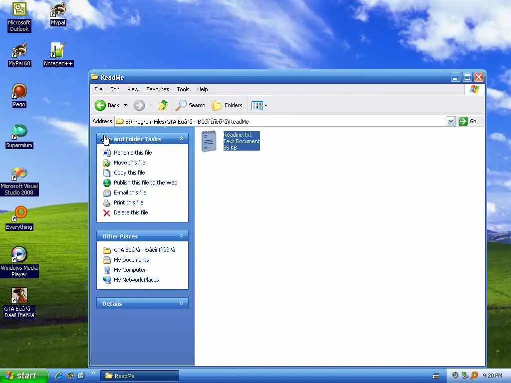The width and height of the screenshot is (511, 383).
Task: Click the Windows flag logo in menu bar
Action: pyautogui.click(x=474, y=89)
